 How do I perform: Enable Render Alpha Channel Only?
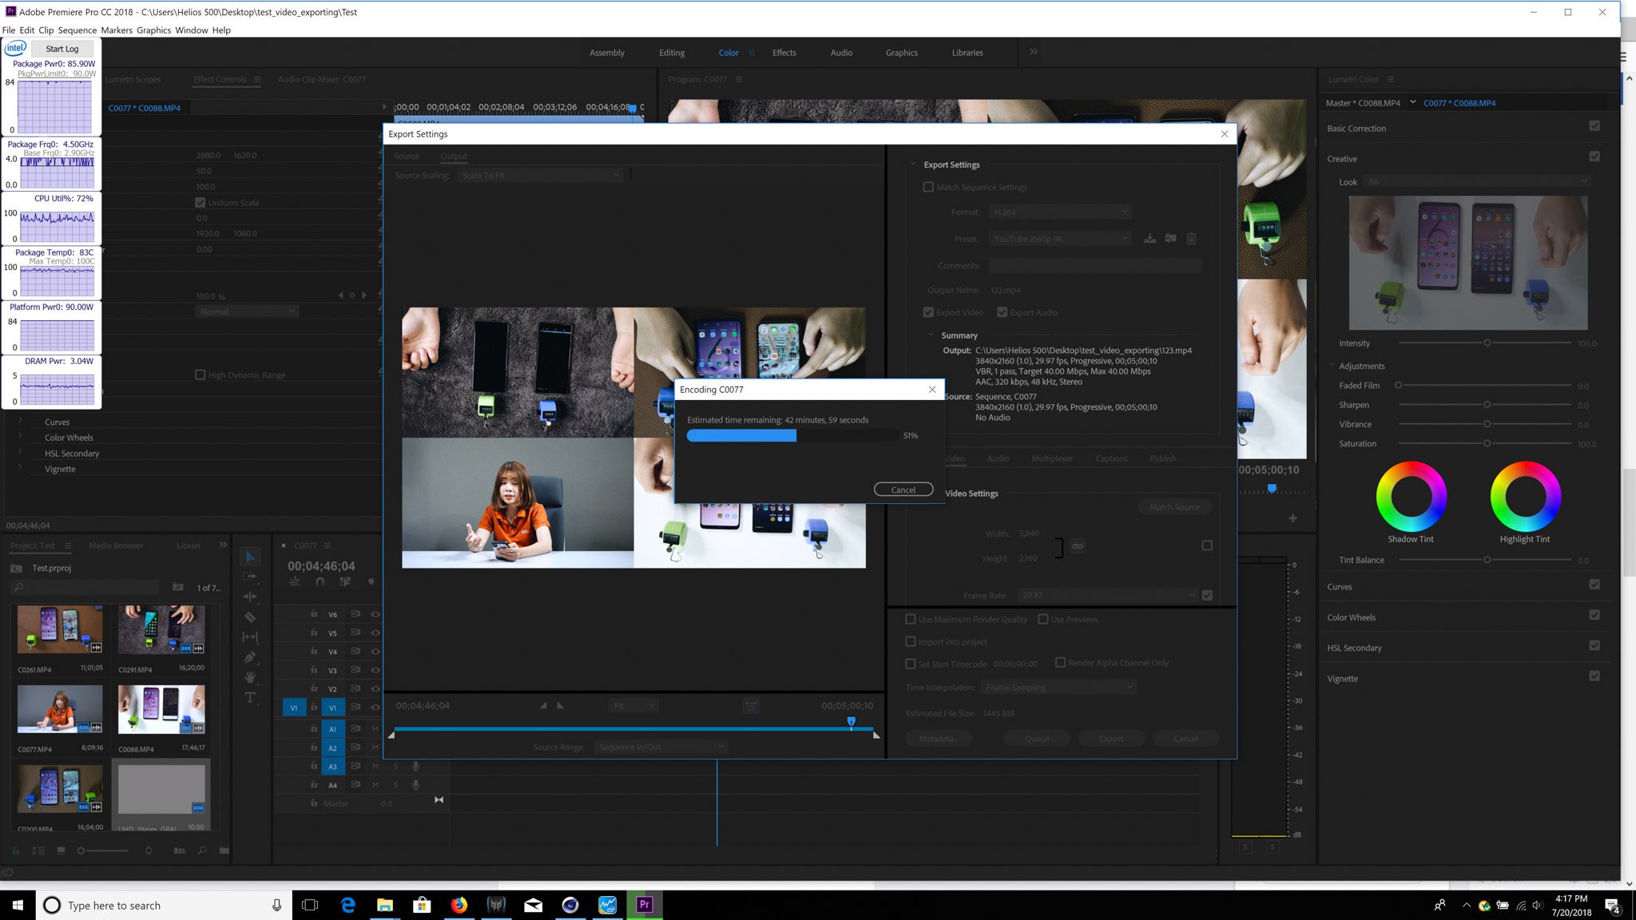click(x=1060, y=662)
